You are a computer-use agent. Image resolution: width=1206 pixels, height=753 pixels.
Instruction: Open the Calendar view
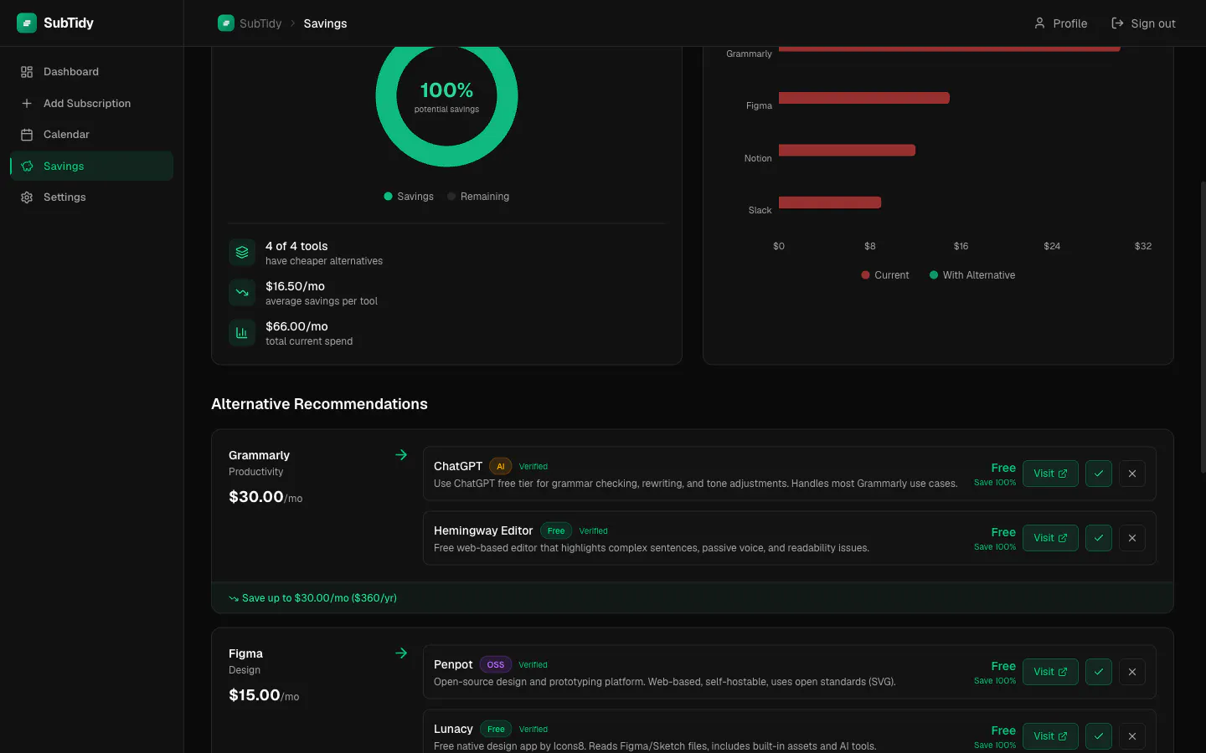pyautogui.click(x=91, y=135)
